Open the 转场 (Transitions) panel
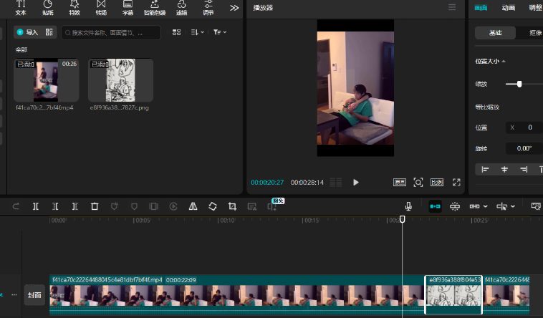Viewport: 543px width, 318px height. [x=101, y=8]
